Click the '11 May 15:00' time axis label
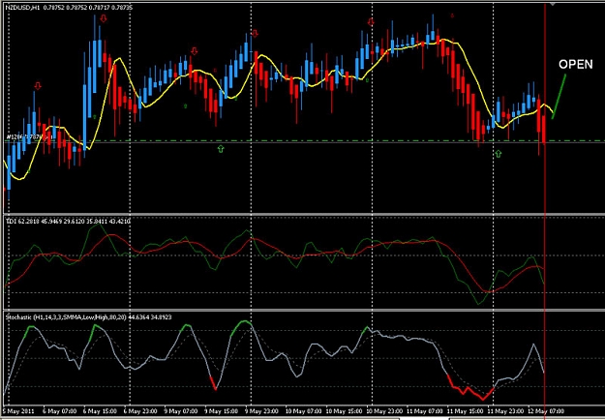Screen dimensions: 605x420 [465, 410]
